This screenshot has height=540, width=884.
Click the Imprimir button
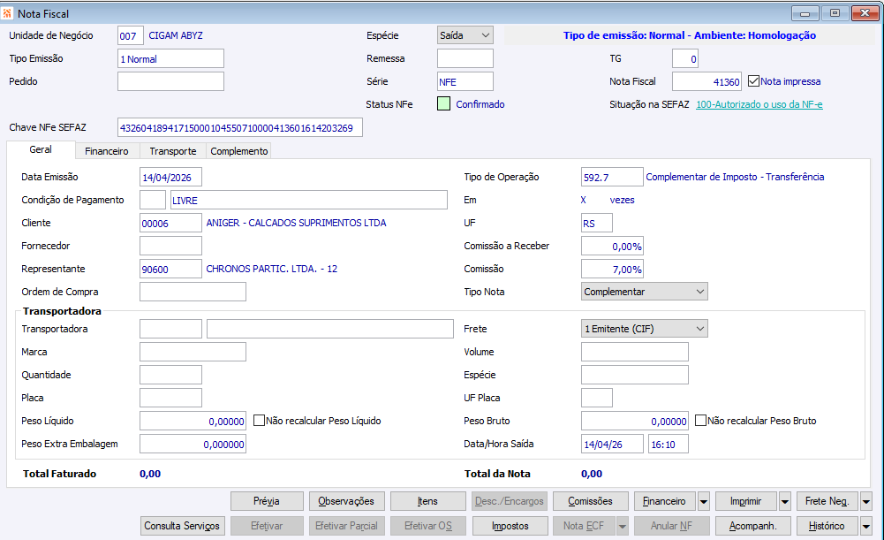pyautogui.click(x=746, y=501)
